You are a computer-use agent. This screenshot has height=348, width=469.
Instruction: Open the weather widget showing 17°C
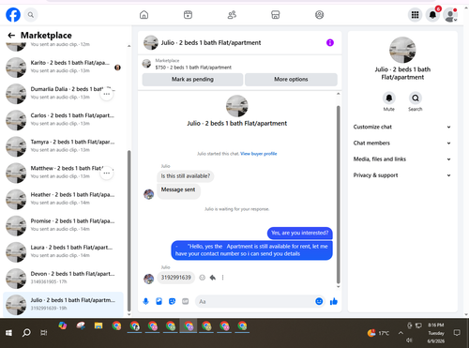pyautogui.click(x=378, y=333)
